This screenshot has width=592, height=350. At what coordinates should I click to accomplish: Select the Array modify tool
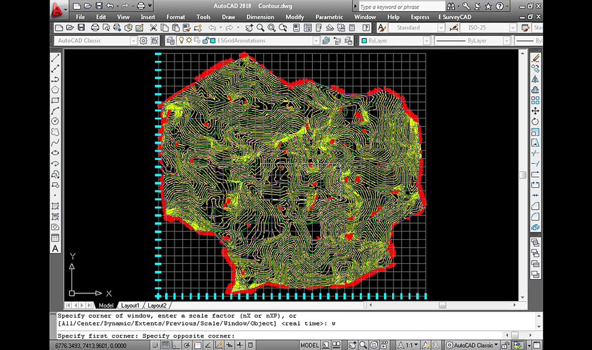535,101
